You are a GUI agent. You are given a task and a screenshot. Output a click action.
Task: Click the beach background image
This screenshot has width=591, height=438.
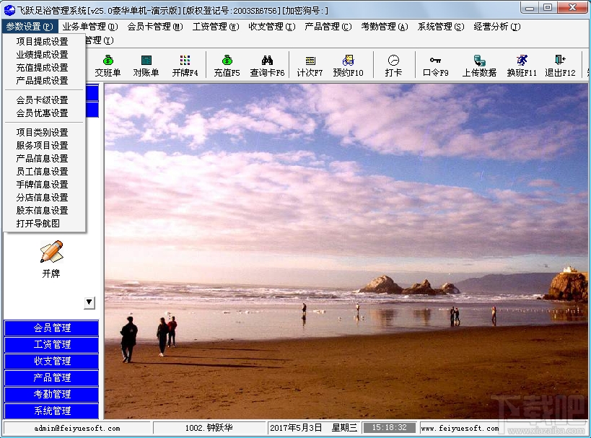(x=346, y=251)
